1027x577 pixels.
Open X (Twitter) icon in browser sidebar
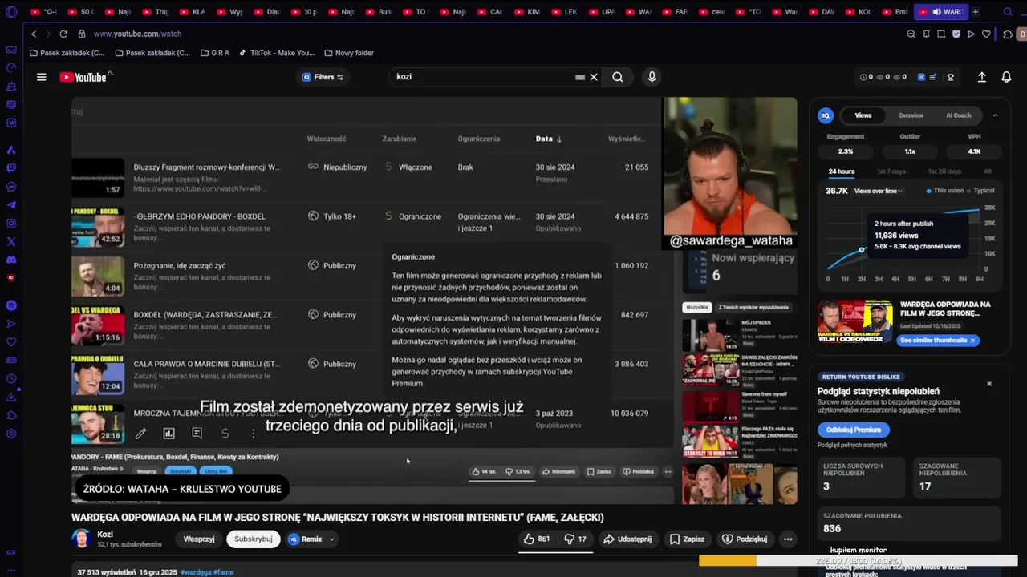click(11, 241)
